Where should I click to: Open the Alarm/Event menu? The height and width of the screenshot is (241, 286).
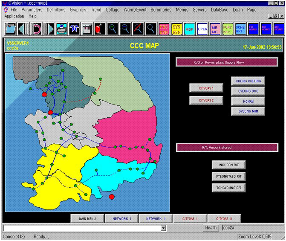point(135,9)
